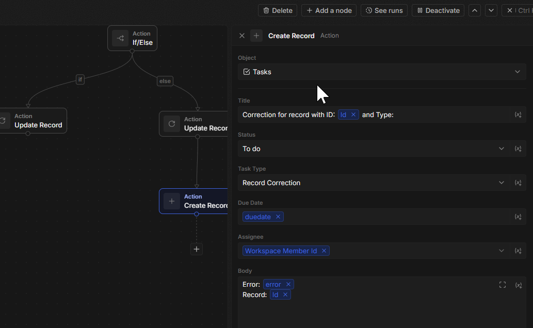The height and width of the screenshot is (328, 533).
Task: Click Add a node button
Action: (329, 10)
